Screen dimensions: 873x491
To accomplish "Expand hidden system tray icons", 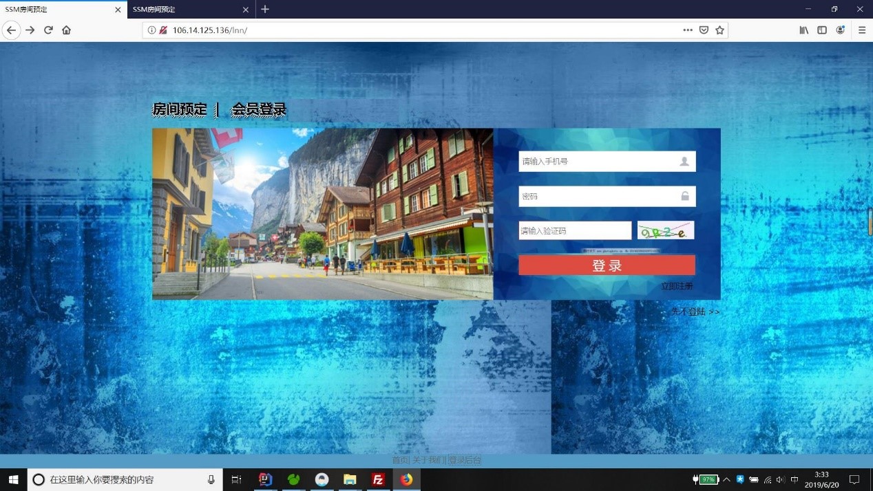I will 726,479.
